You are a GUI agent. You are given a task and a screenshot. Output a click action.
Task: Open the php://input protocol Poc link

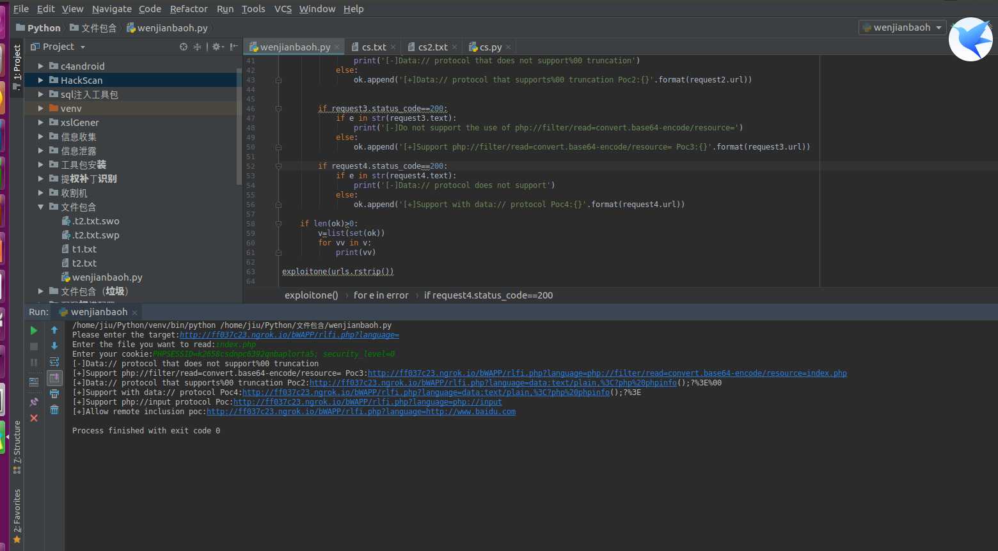pos(368,402)
